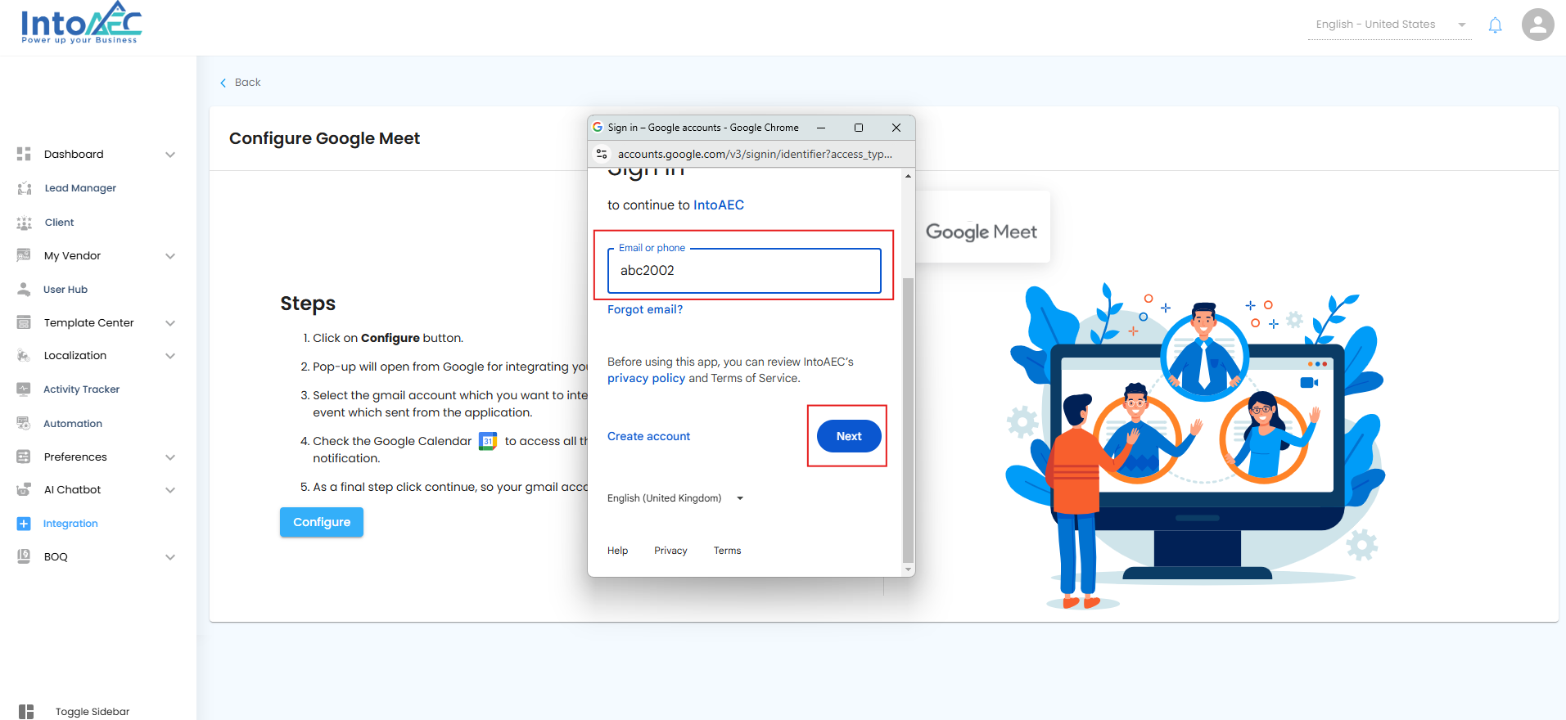Image resolution: width=1566 pixels, height=720 pixels.
Task: Open Automation menu item
Action: pyautogui.click(x=73, y=424)
